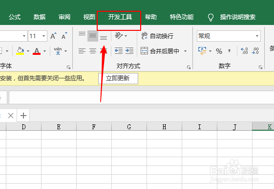This screenshot has height=189, width=274.
Task: Click the 操作说明搜索 search box
Action: click(x=238, y=17)
